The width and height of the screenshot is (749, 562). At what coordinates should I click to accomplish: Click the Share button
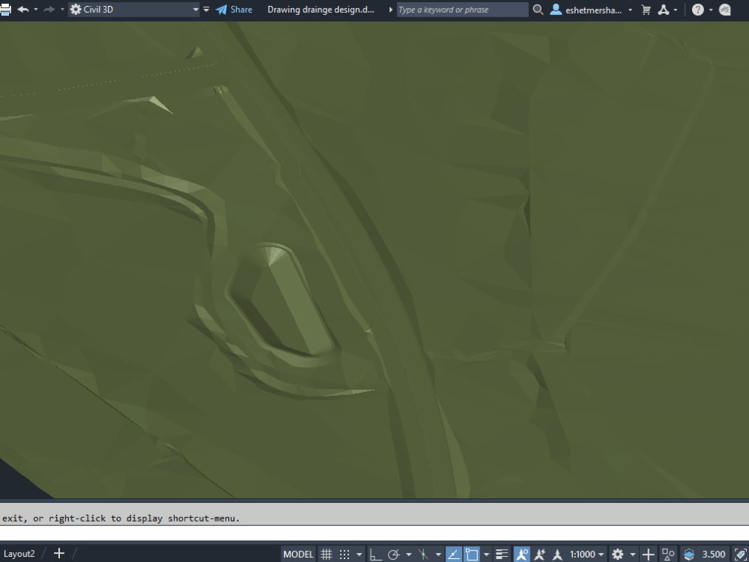234,10
